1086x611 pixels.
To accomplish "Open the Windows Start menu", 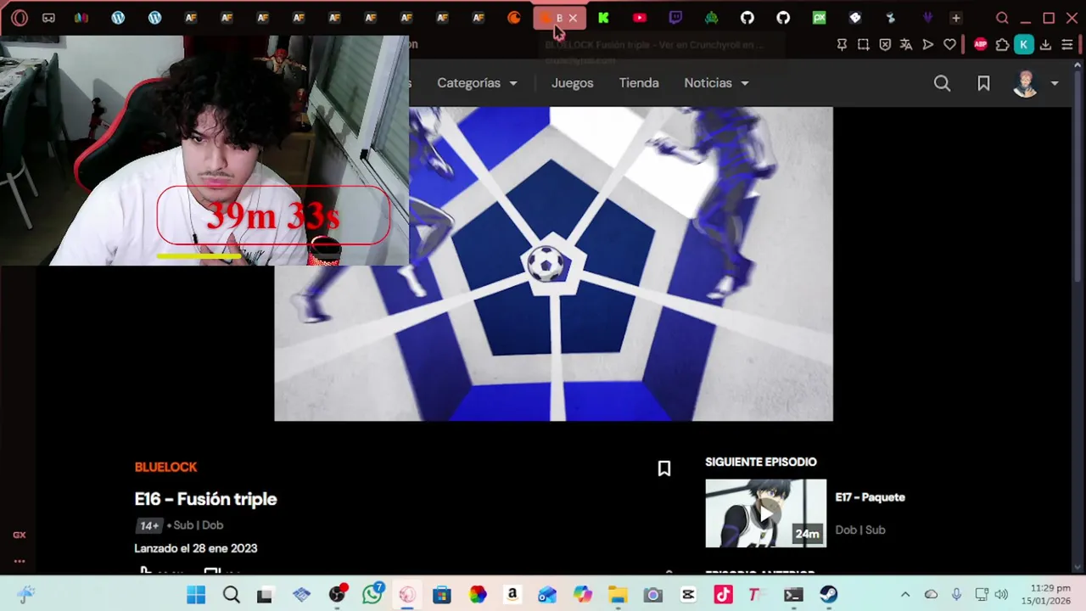I will pyautogui.click(x=196, y=595).
